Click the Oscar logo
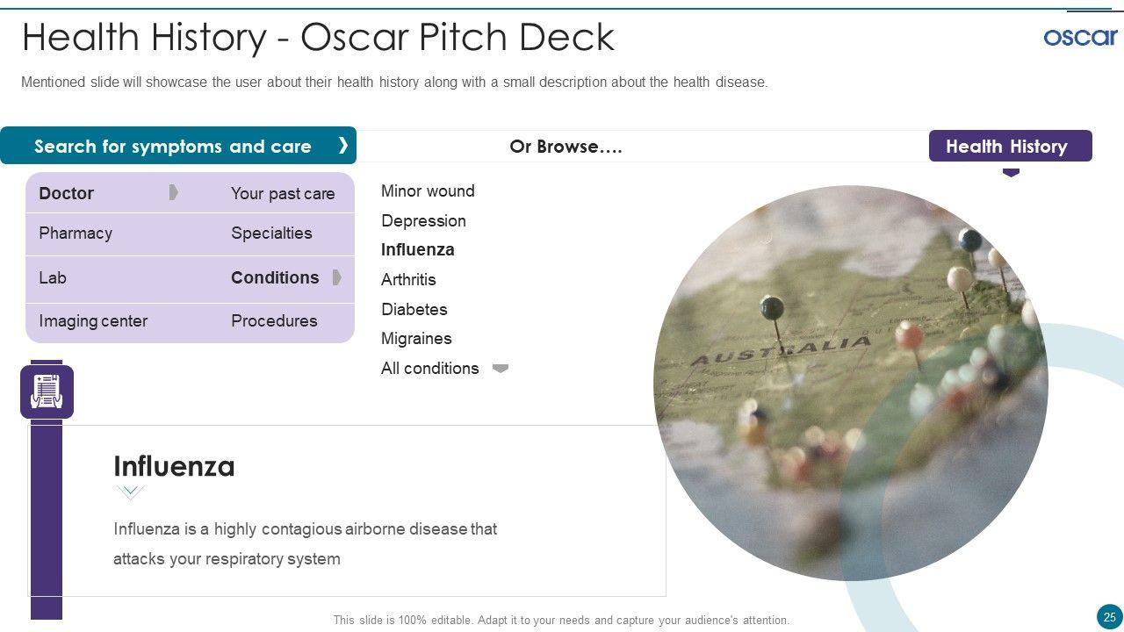 click(1080, 37)
